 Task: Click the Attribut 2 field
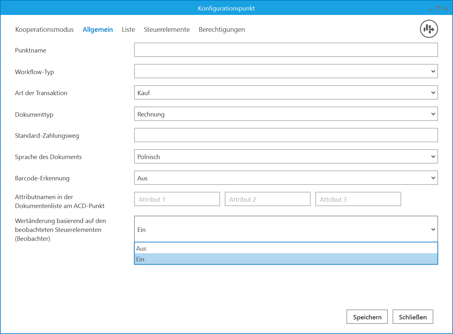(x=267, y=199)
